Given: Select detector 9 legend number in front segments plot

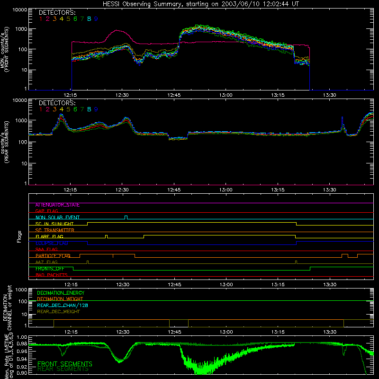Looking at the screenshot, I should pyautogui.click(x=96, y=19).
